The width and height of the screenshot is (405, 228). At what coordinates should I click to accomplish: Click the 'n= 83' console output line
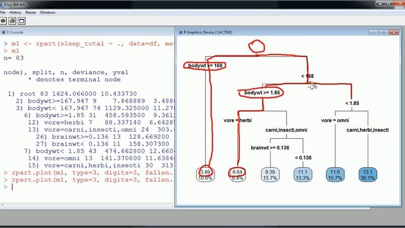tap(14, 58)
